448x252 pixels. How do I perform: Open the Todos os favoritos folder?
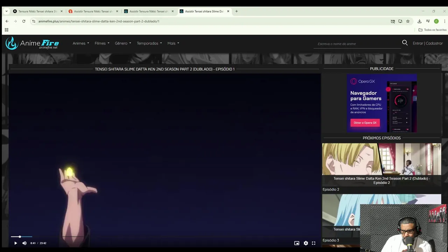pos(432,30)
